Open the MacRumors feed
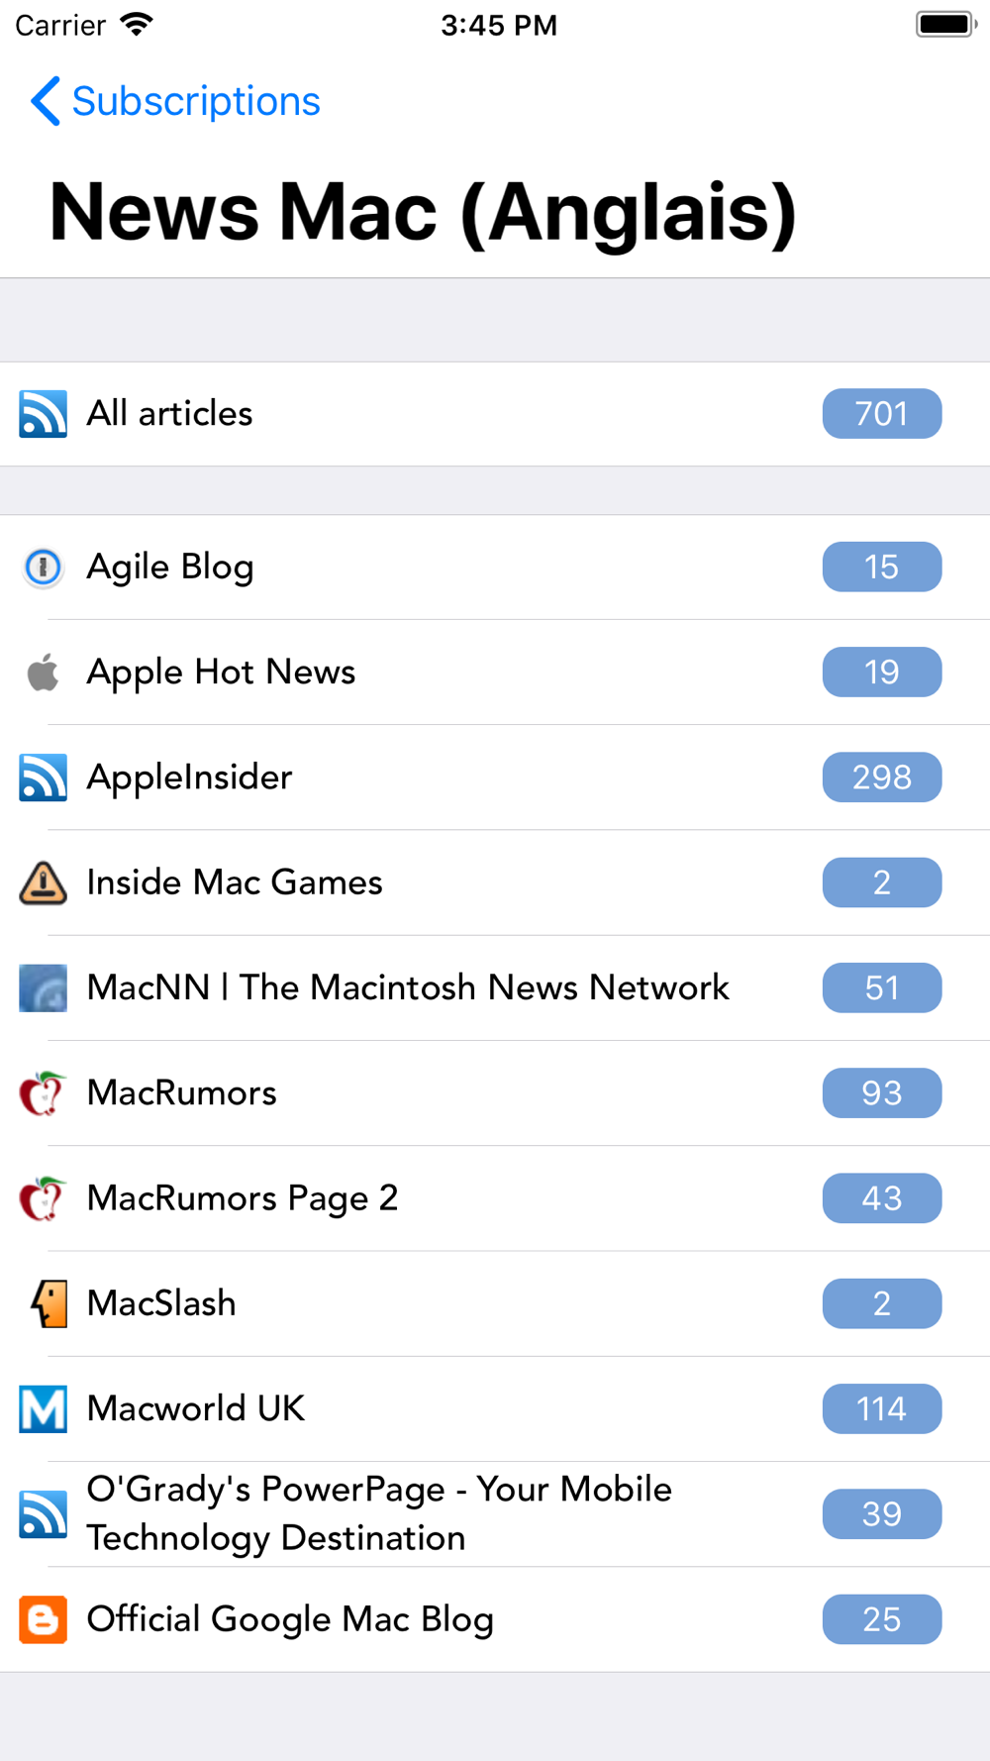Image resolution: width=990 pixels, height=1761 pixels. [182, 1093]
